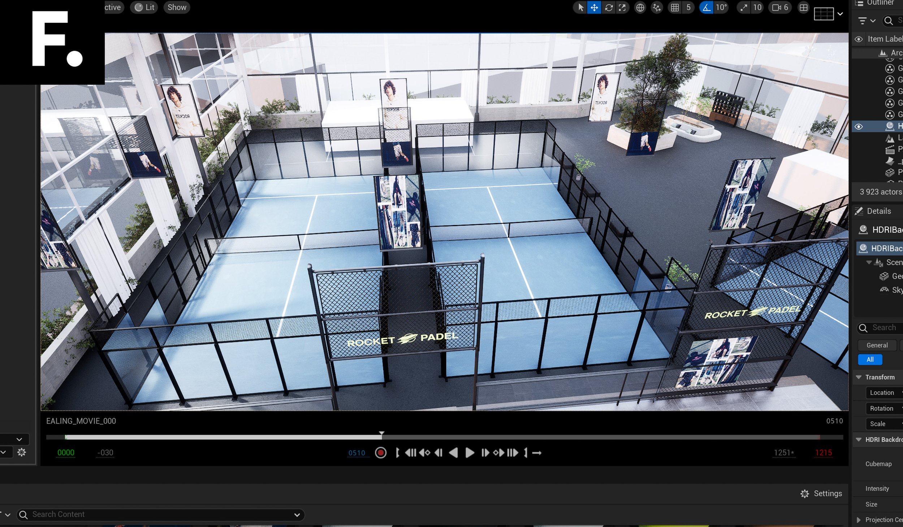This screenshot has width=903, height=527.
Task: Select the Skylight component row
Action: [x=891, y=290]
